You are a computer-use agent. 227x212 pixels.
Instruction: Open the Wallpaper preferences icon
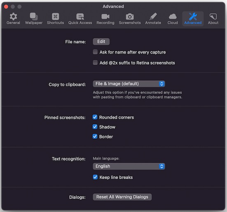pos(34,16)
